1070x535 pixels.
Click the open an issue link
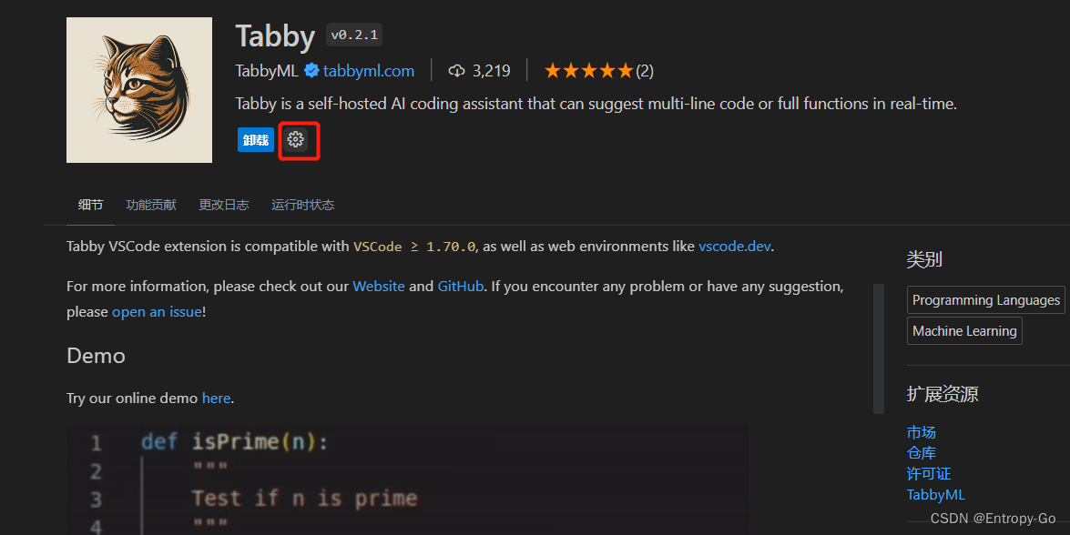[x=157, y=311]
